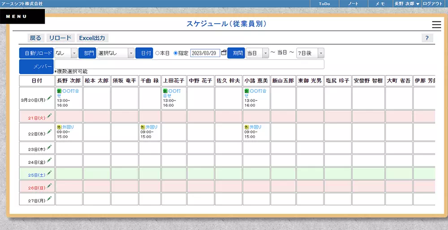This screenshot has width=448, height=230.
Task: Edit schedule pencil for 3月20日(月)
Action: click(49, 98)
